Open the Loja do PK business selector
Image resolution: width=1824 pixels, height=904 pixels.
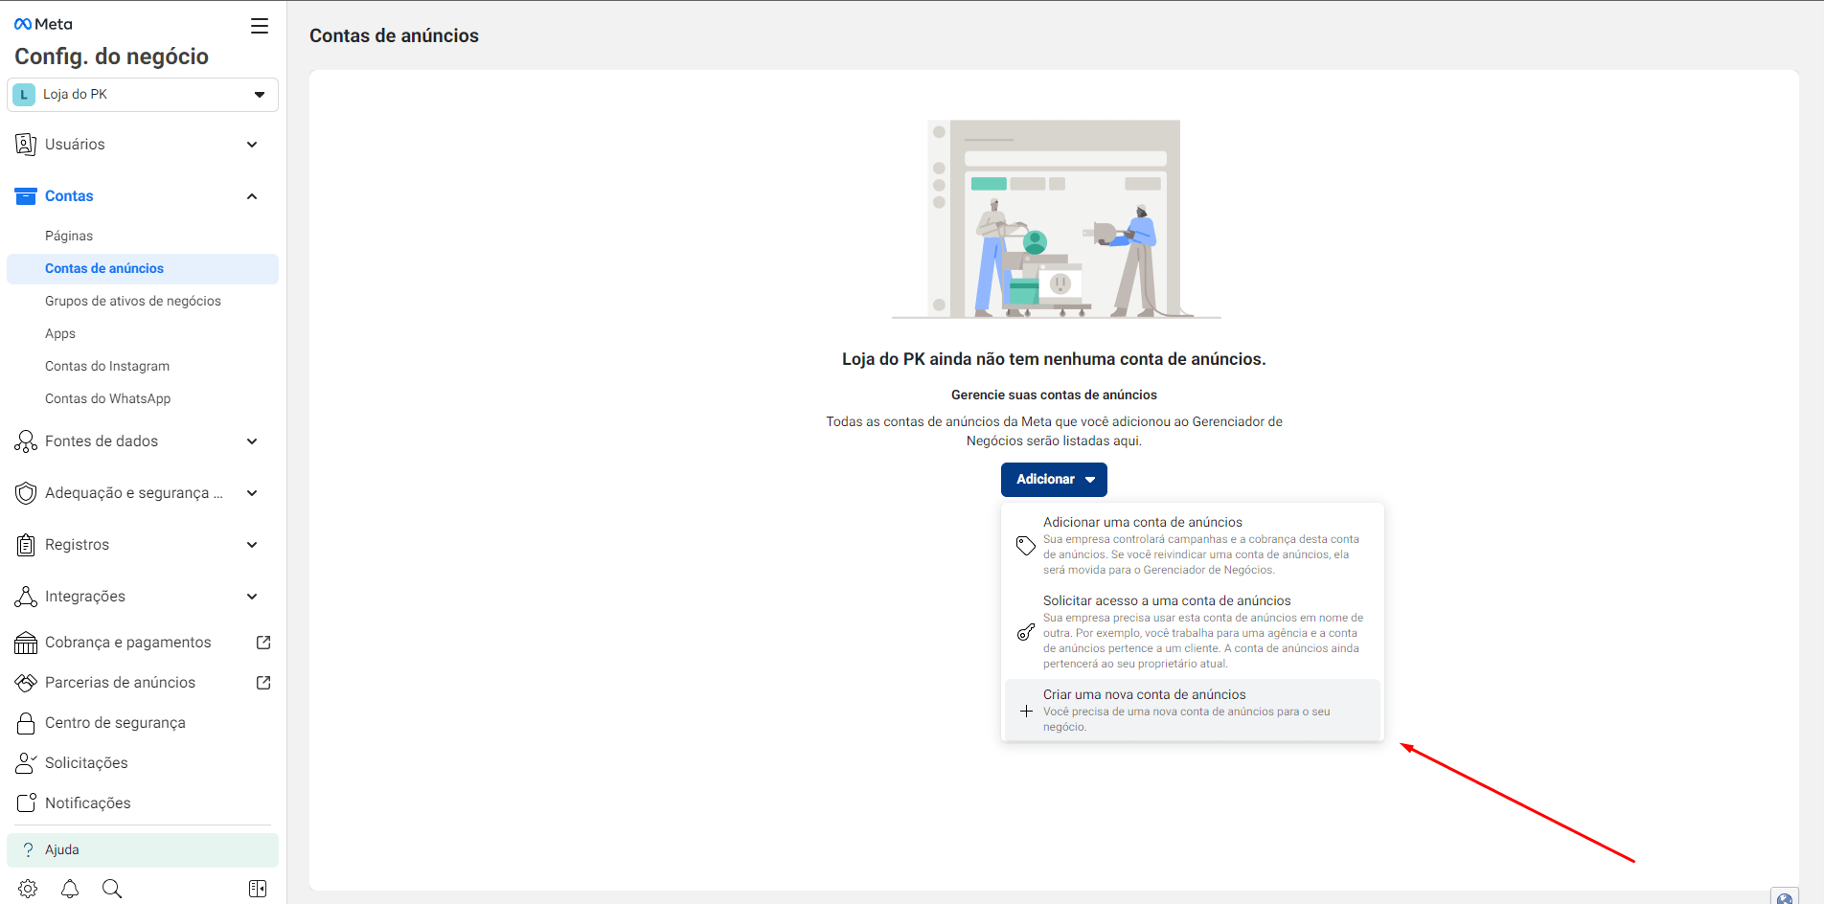[143, 95]
